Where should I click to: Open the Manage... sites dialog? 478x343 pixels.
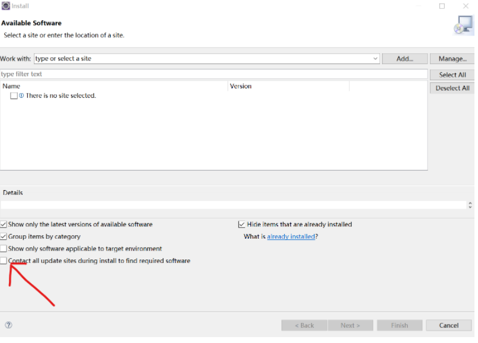452,59
